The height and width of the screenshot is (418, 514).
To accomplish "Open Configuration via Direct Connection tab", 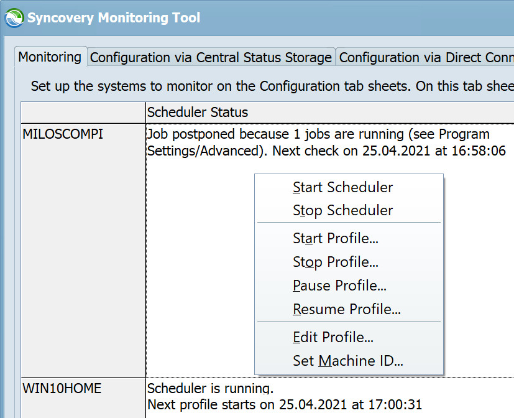I will pyautogui.click(x=425, y=57).
